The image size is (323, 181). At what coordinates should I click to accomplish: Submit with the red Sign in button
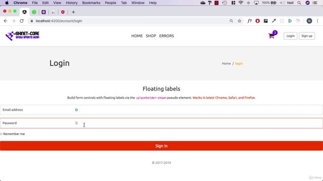coord(161,146)
